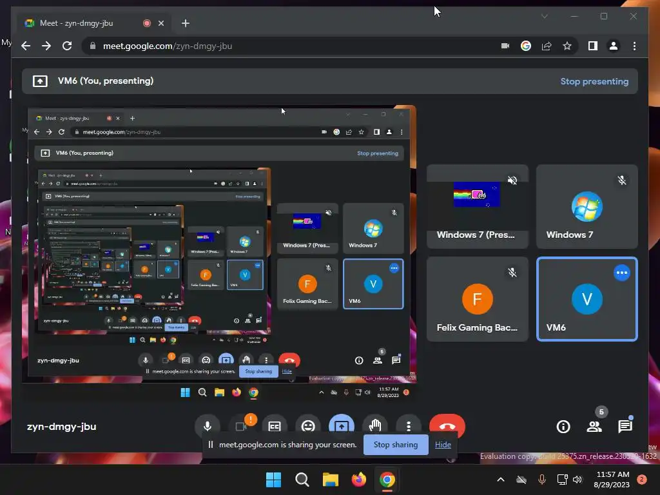Open tab search chevron in title bar

click(x=544, y=16)
